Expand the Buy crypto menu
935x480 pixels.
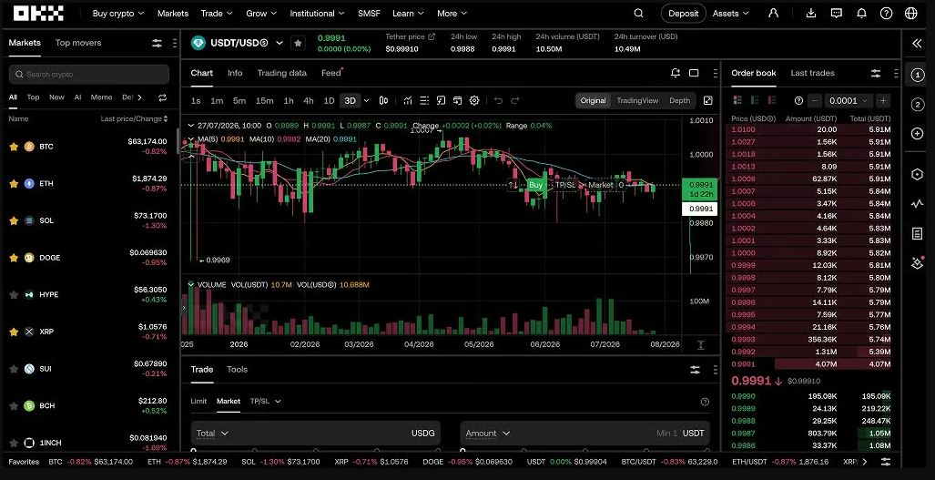(x=118, y=13)
